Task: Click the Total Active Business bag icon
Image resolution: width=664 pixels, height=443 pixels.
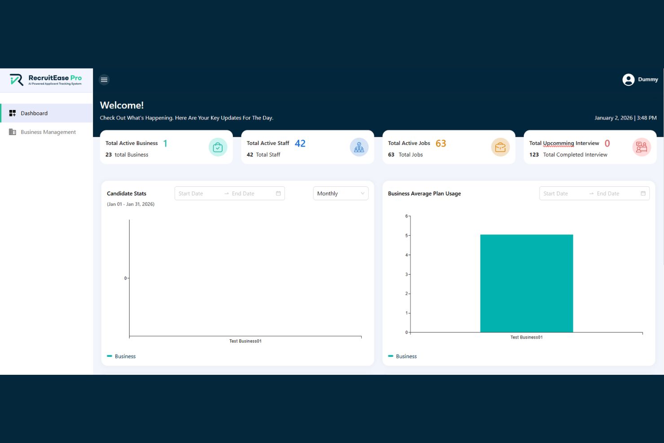Action: (x=218, y=147)
